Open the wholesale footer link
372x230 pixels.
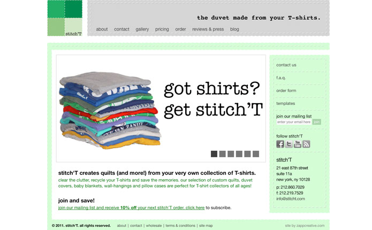click(x=154, y=226)
